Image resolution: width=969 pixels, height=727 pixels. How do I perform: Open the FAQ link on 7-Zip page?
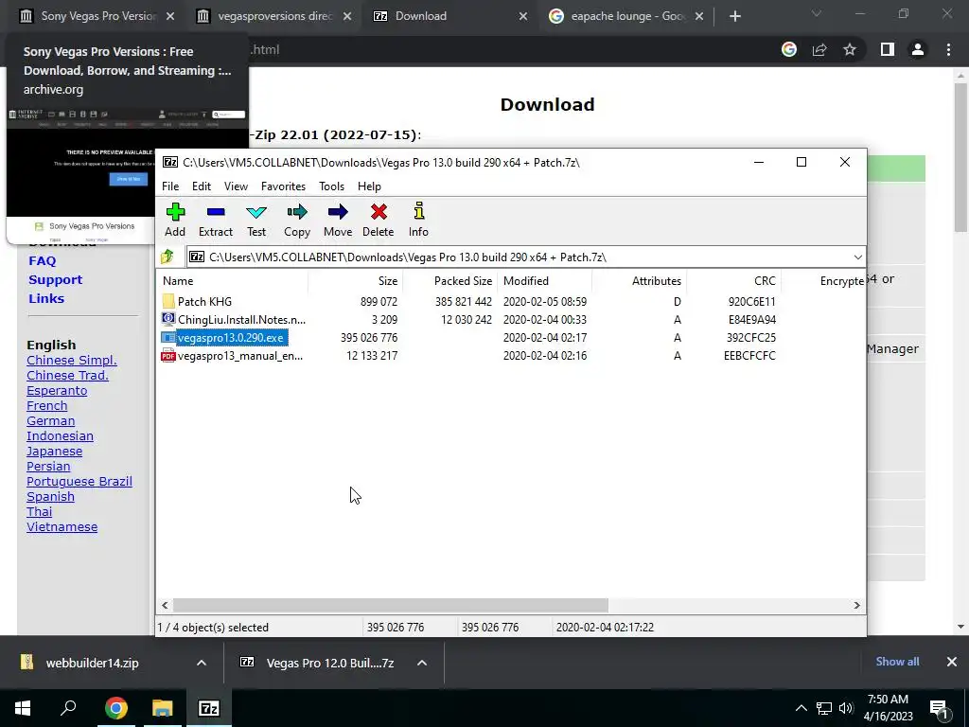click(x=42, y=261)
